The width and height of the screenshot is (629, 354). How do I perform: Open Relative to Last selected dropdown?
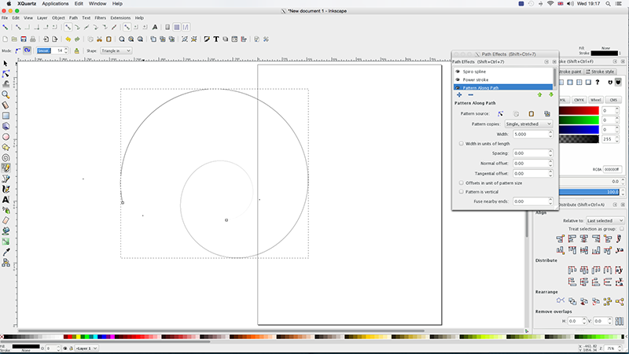pyautogui.click(x=605, y=221)
